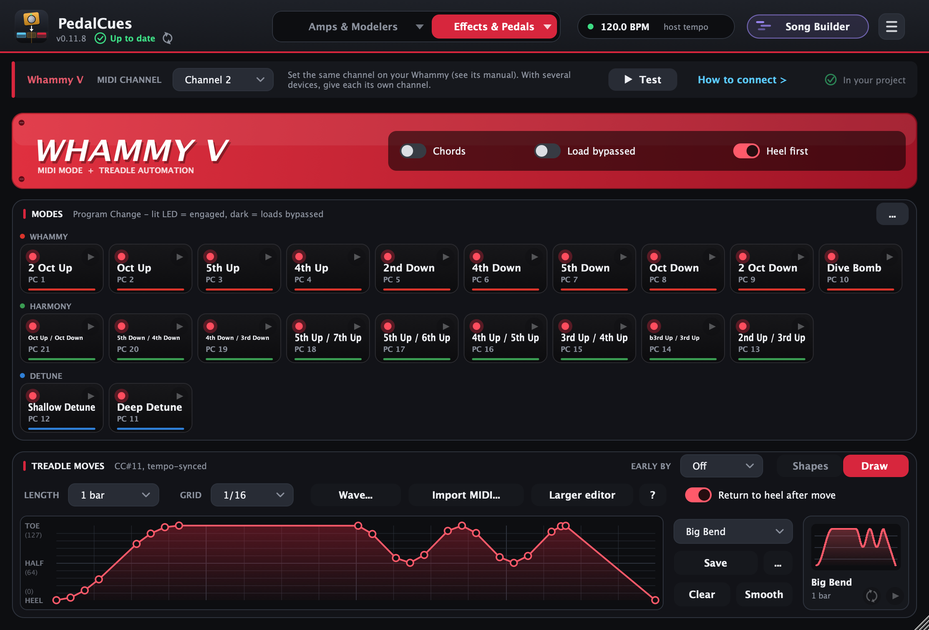This screenshot has height=630, width=929.
Task: Preview the 5th Up / 7th Up play arrow
Action: [x=357, y=327]
